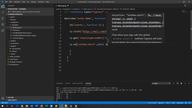
Task: Expand the fixtures folder
Action: point(13,19)
